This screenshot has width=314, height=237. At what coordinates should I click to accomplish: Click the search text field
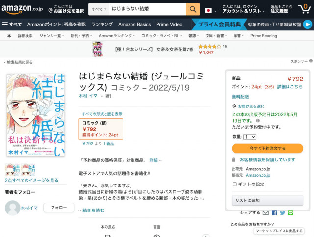coord(148,9)
